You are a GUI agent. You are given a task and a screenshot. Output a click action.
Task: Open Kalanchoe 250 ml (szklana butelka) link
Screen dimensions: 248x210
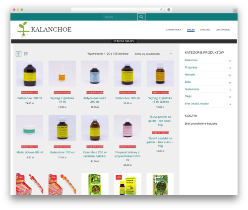[x=95, y=154]
